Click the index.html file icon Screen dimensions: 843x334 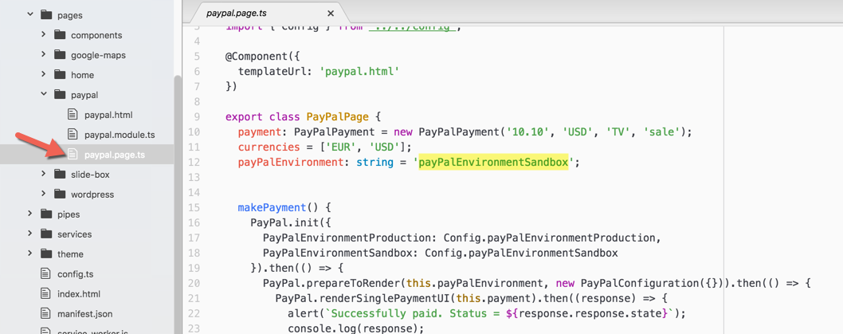[45, 293]
